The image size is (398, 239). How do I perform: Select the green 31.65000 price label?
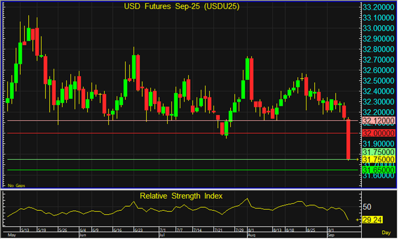point(378,170)
